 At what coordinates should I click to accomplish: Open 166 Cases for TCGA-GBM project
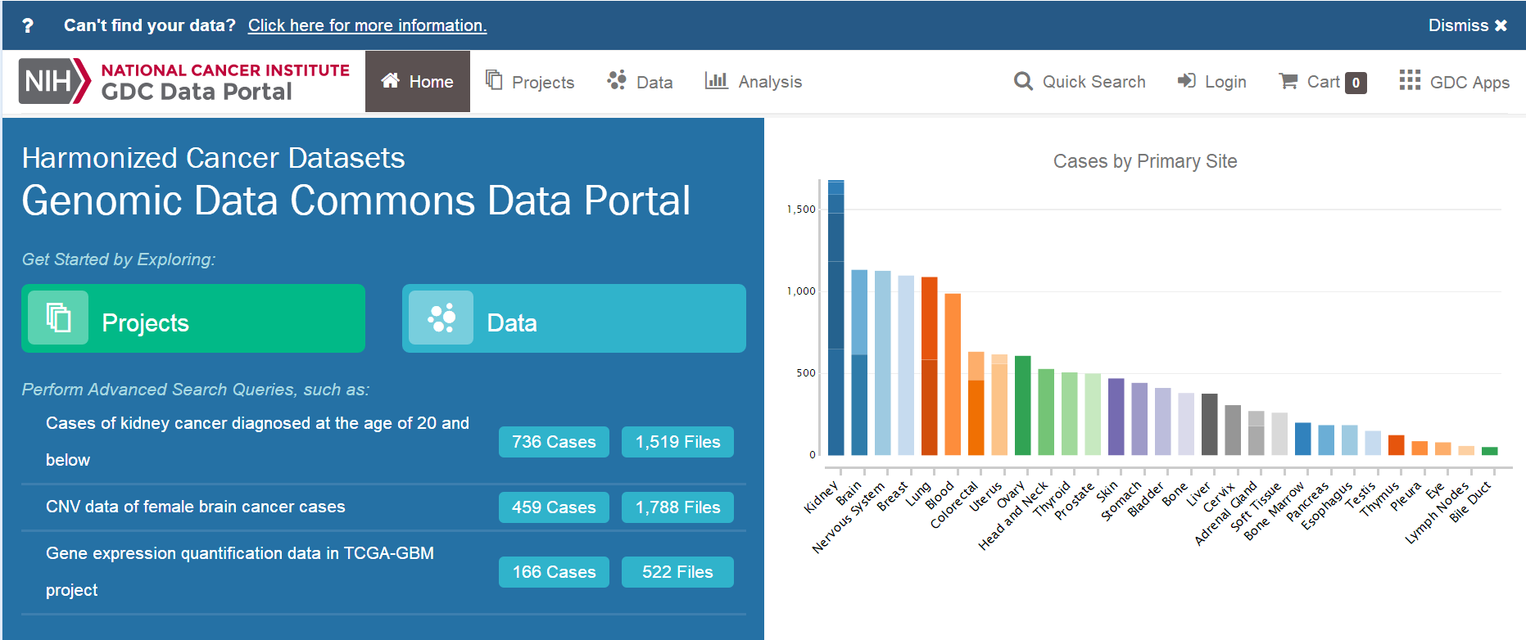click(554, 572)
